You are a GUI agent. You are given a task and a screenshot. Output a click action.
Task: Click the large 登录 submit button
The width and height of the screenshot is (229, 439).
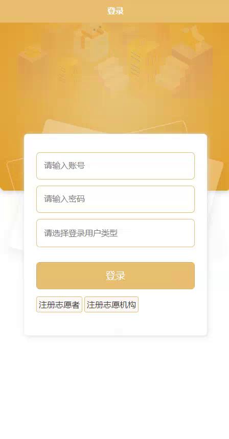tap(116, 275)
